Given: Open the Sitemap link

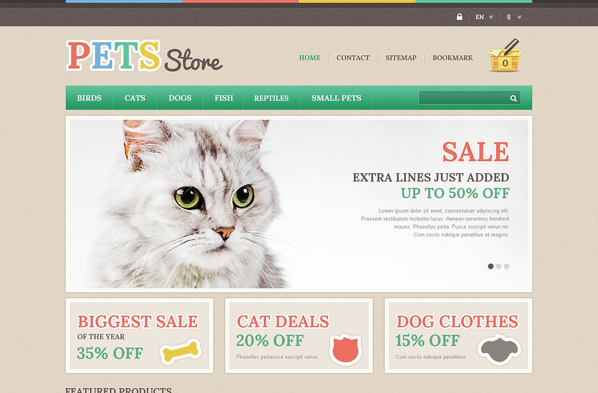Looking at the screenshot, I should pyautogui.click(x=401, y=58).
